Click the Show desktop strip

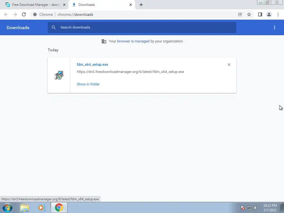click(282, 207)
